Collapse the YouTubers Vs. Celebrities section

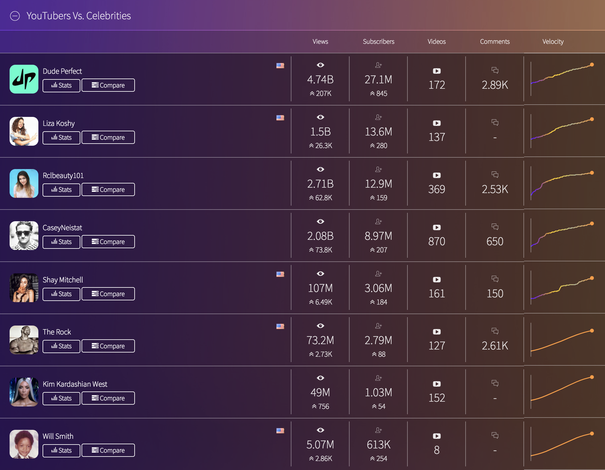(x=15, y=16)
